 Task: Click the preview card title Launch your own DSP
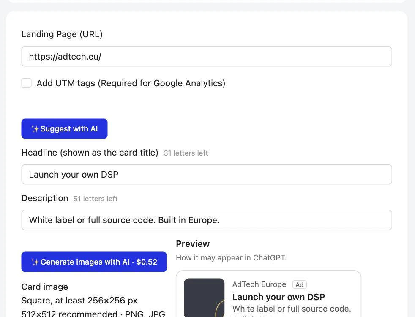[278, 297]
